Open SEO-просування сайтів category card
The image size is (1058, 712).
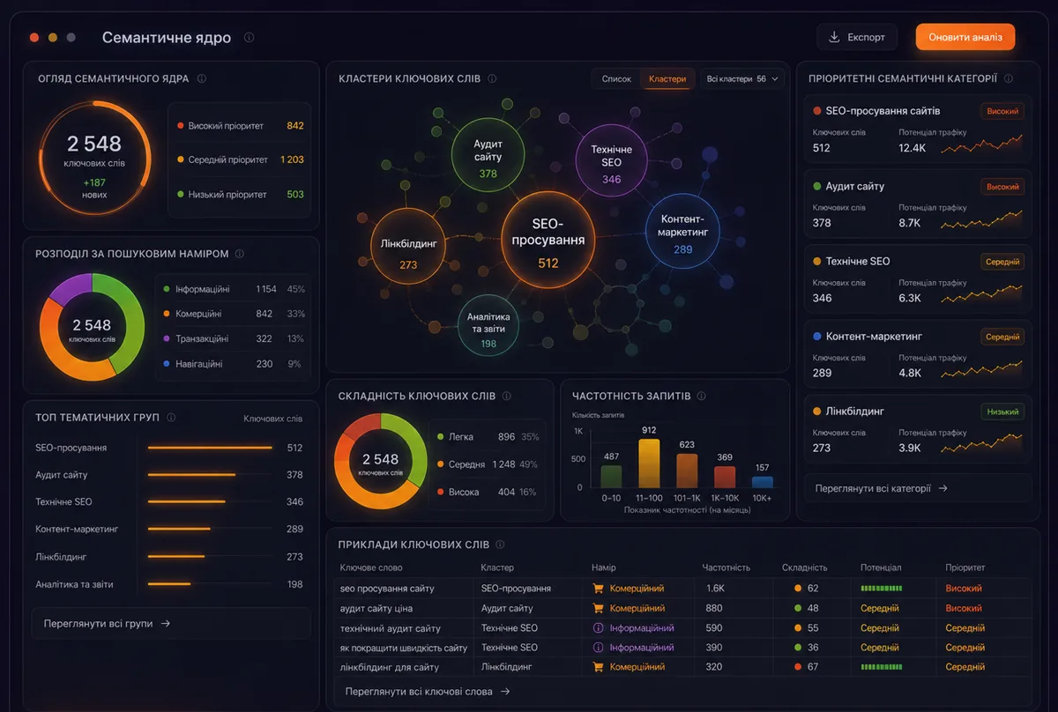coord(918,130)
